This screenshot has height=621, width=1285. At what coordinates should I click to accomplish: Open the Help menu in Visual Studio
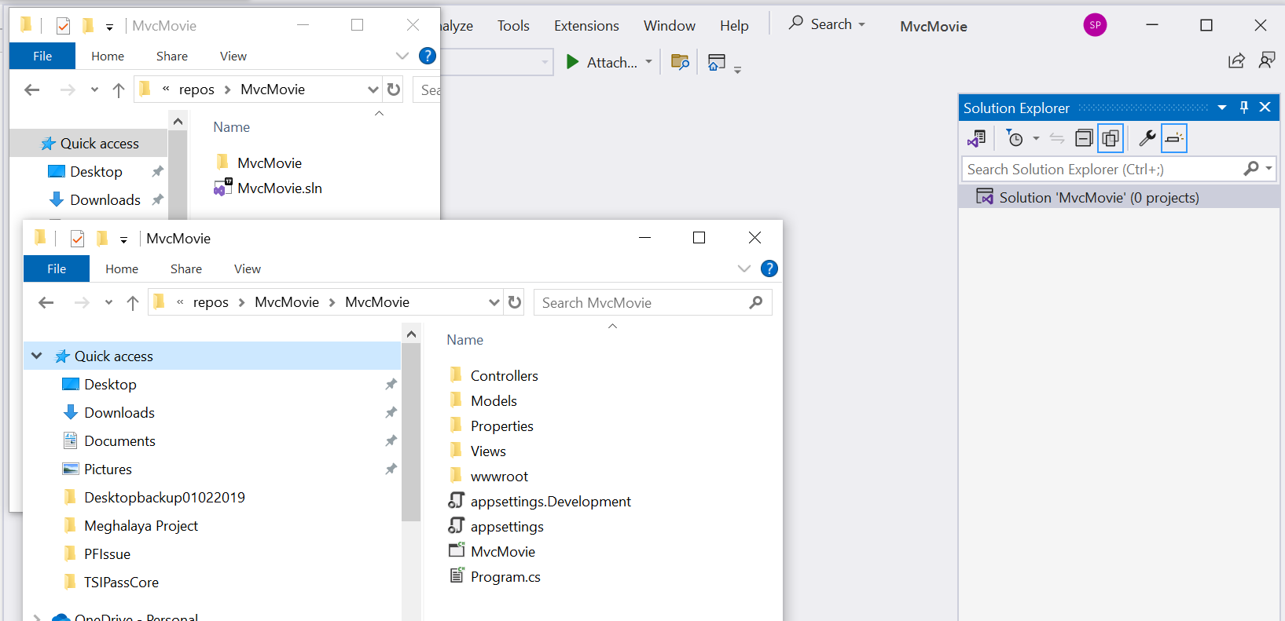pyautogui.click(x=734, y=26)
